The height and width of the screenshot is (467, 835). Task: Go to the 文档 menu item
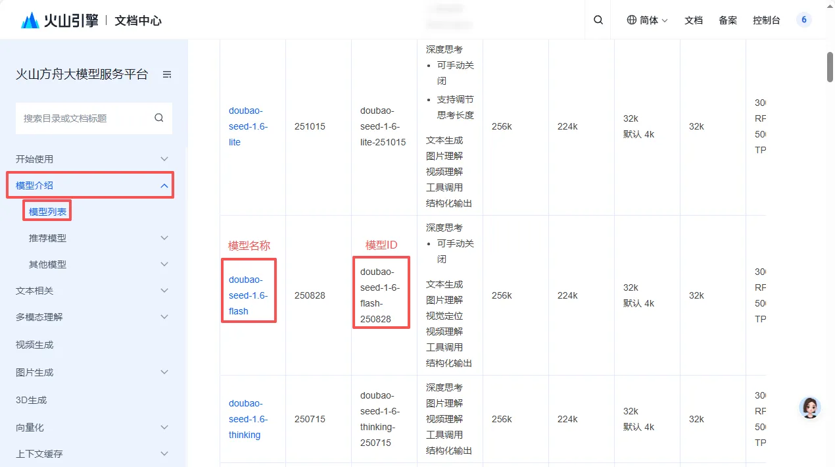click(694, 20)
